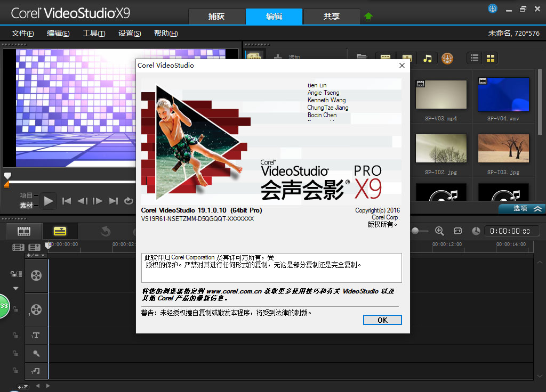Show audio files in the library
The height and width of the screenshot is (392, 546).
(x=427, y=58)
